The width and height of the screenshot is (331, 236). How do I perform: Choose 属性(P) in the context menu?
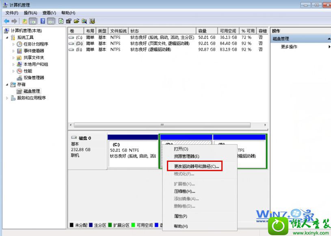[200, 216]
